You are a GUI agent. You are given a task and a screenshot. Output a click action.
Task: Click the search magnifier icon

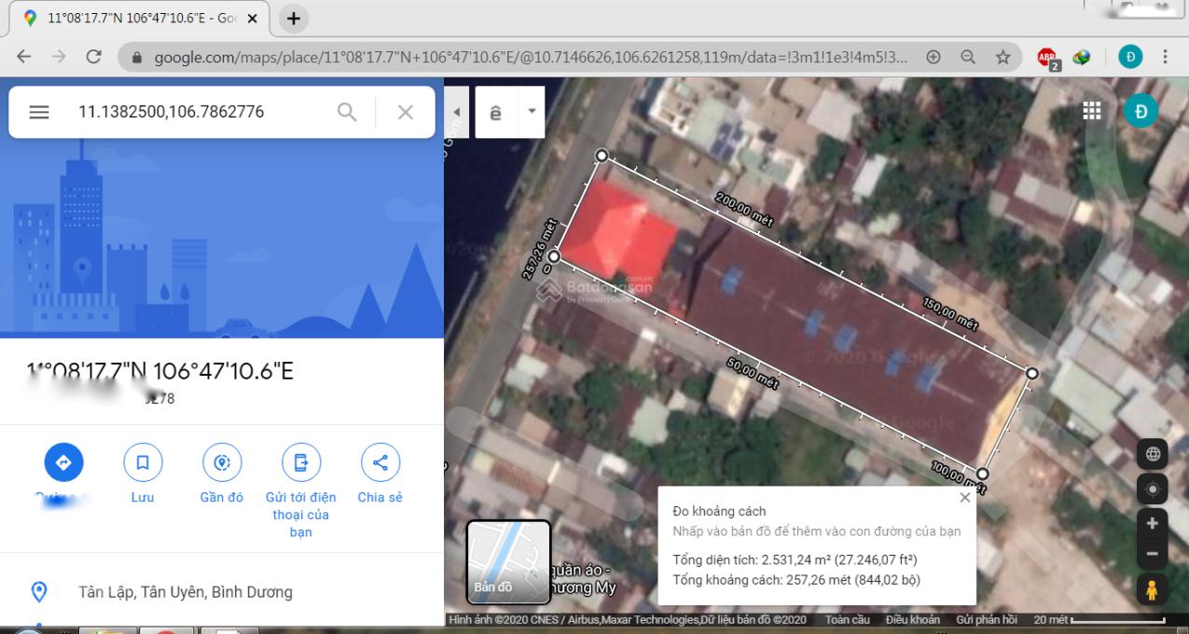pos(347,112)
